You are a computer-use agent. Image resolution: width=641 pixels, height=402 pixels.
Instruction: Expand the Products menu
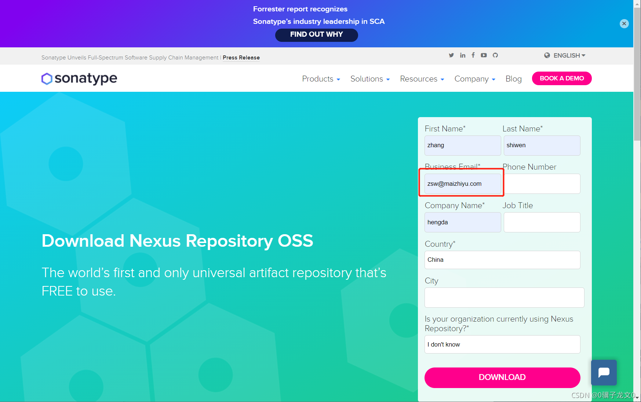321,79
